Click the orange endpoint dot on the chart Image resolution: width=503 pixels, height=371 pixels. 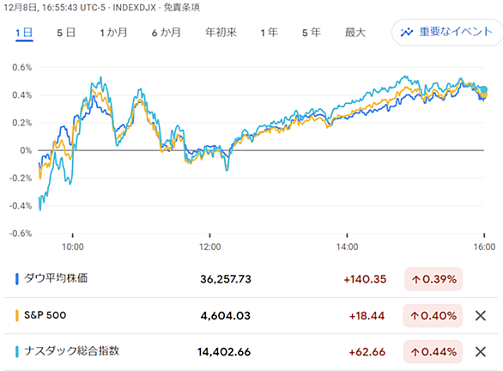point(483,95)
